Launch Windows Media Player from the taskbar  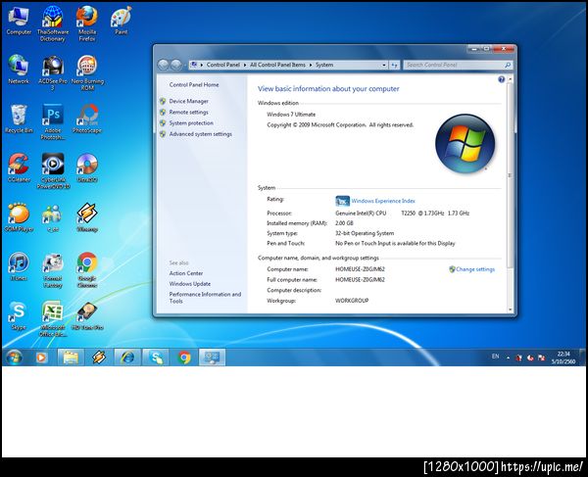(x=41, y=358)
